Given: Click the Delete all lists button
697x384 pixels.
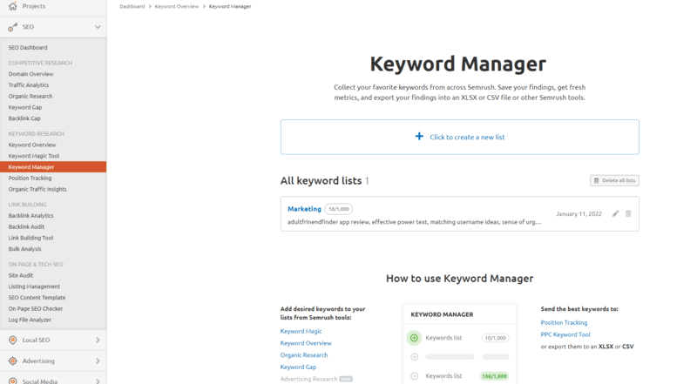Looking at the screenshot, I should point(614,180).
